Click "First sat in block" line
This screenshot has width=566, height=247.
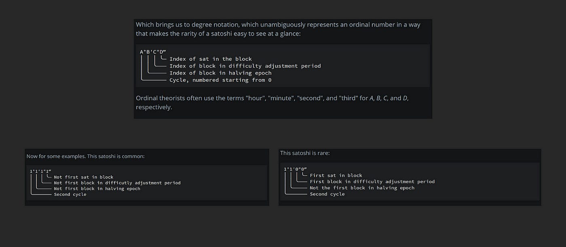click(336, 176)
